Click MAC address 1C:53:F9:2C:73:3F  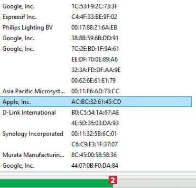pyautogui.click(x=94, y=6)
